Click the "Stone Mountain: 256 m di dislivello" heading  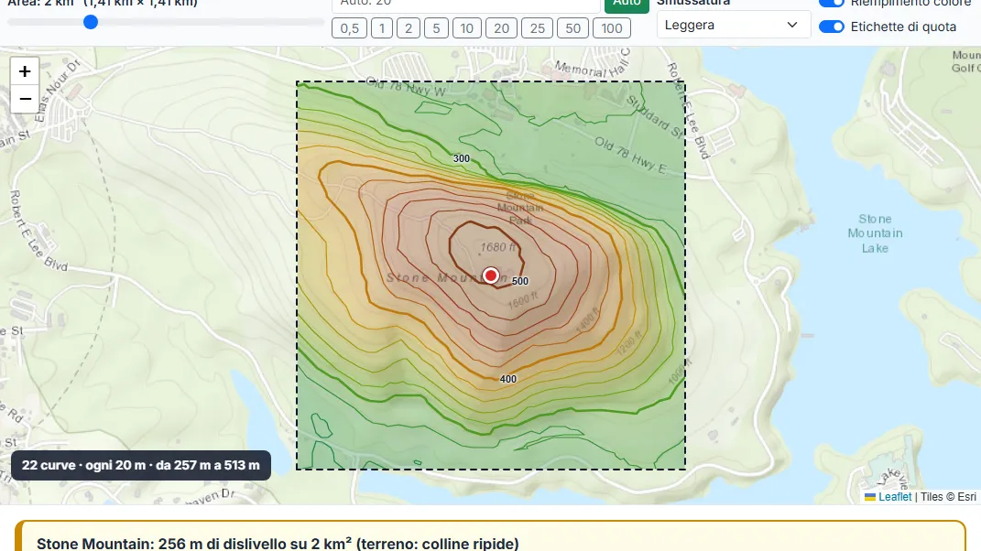(x=278, y=544)
